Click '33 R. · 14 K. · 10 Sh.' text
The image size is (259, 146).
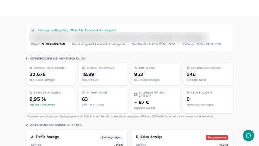click(93, 105)
